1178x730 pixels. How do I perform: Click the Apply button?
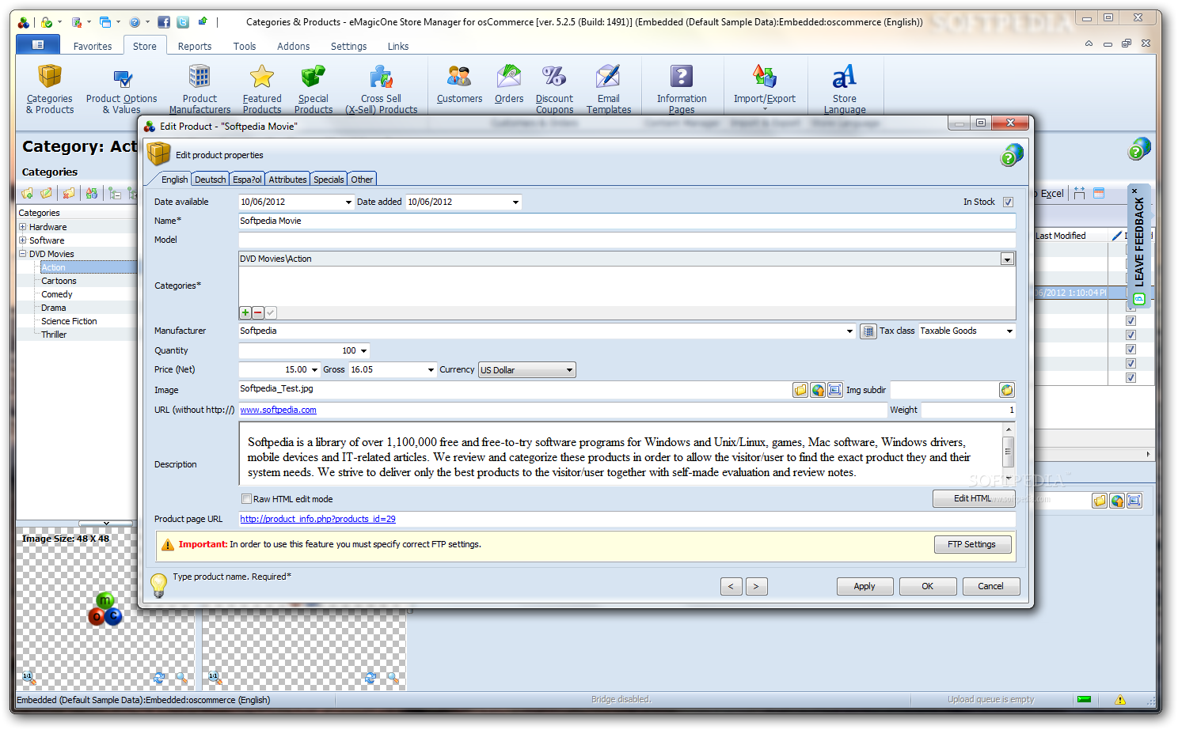click(864, 587)
